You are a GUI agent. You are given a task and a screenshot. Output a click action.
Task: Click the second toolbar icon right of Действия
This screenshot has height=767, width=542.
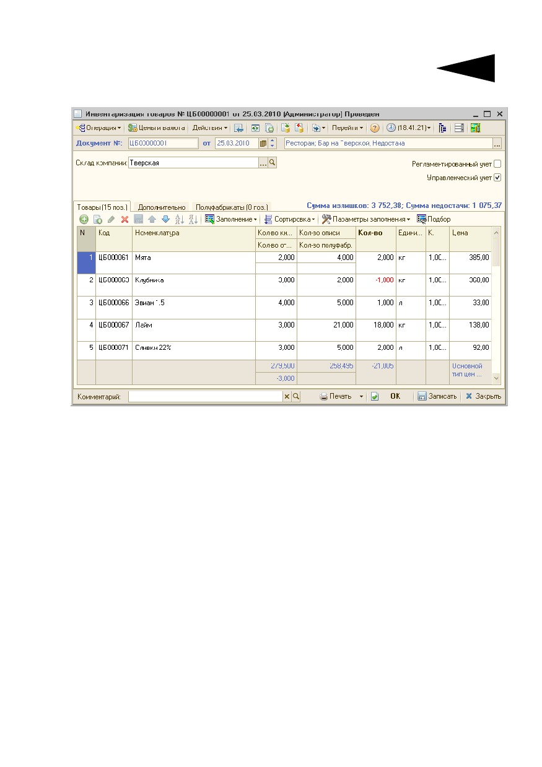tap(255, 128)
